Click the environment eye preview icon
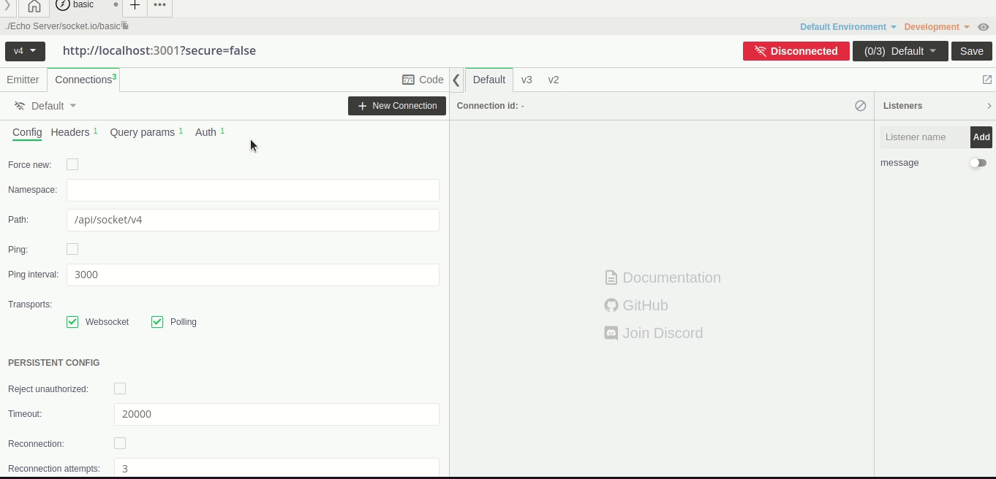This screenshot has width=996, height=479. click(x=984, y=27)
